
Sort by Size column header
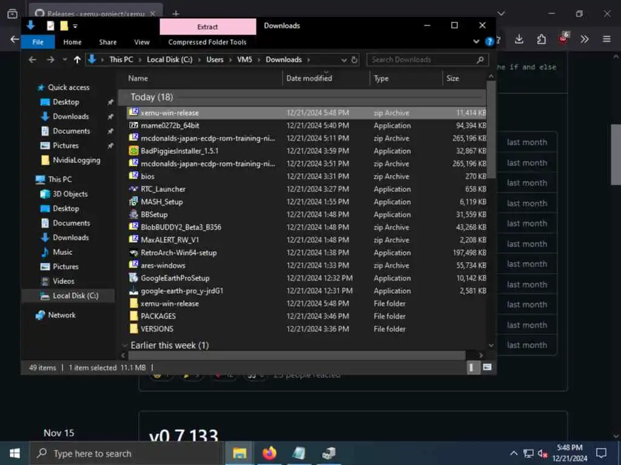(x=464, y=78)
